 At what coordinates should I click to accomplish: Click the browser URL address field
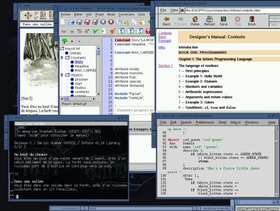click(x=232, y=10)
